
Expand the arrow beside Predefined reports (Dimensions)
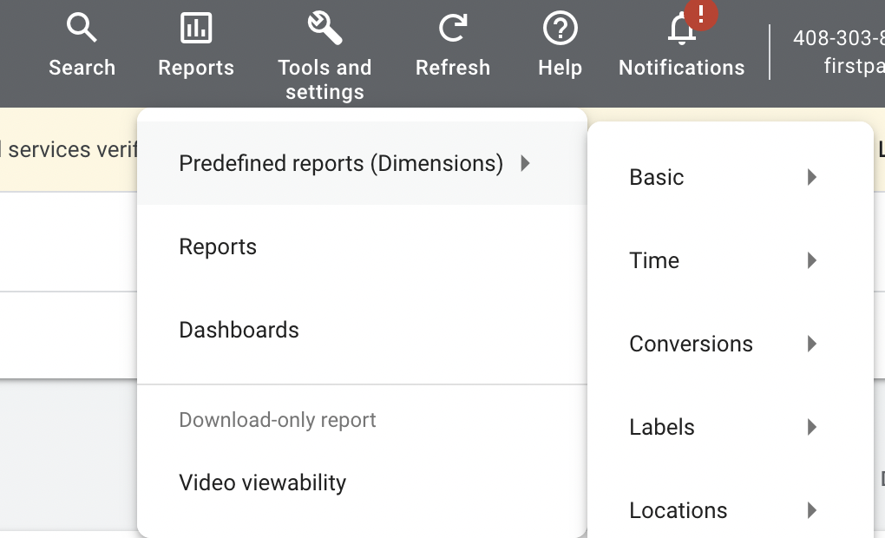point(525,163)
